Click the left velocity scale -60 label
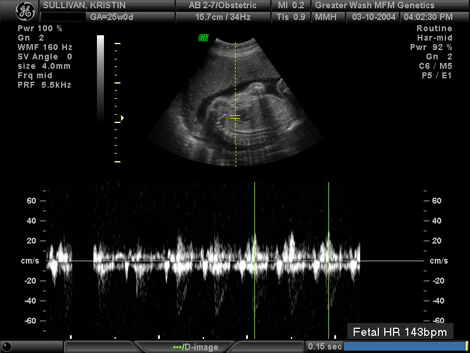Viewport: 470px width, 353px height. (x=31, y=321)
